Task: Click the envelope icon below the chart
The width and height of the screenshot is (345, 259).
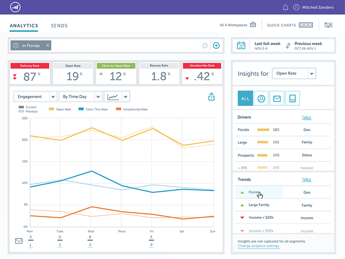Action: [x=19, y=240]
